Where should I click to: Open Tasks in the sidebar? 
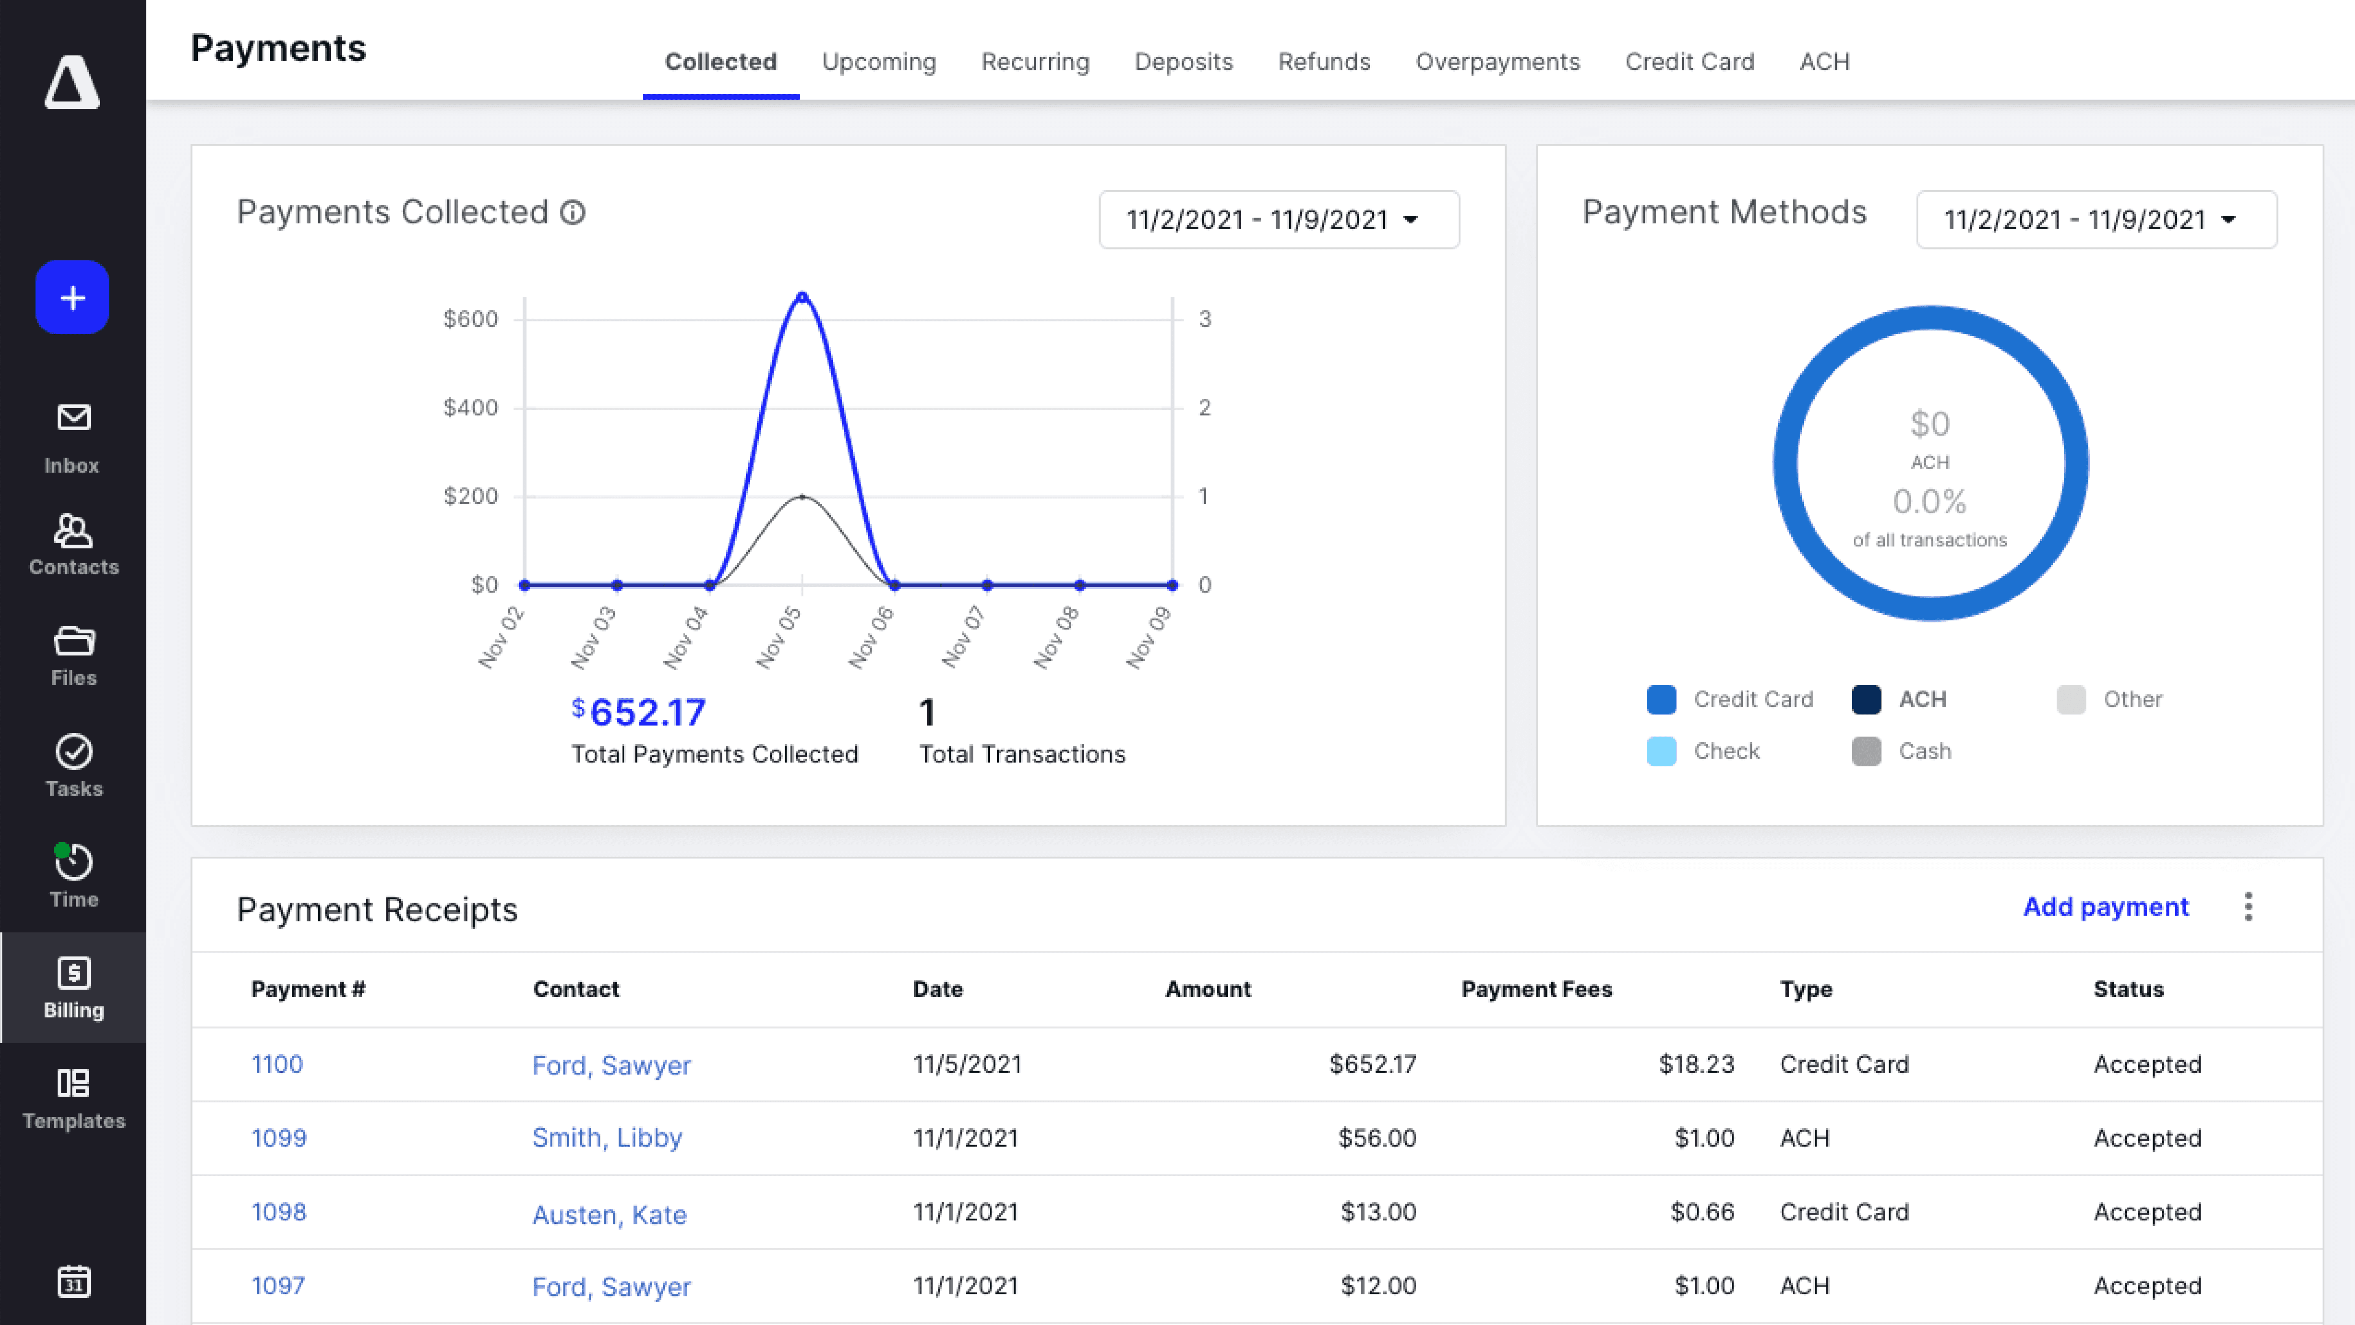pyautogui.click(x=73, y=766)
